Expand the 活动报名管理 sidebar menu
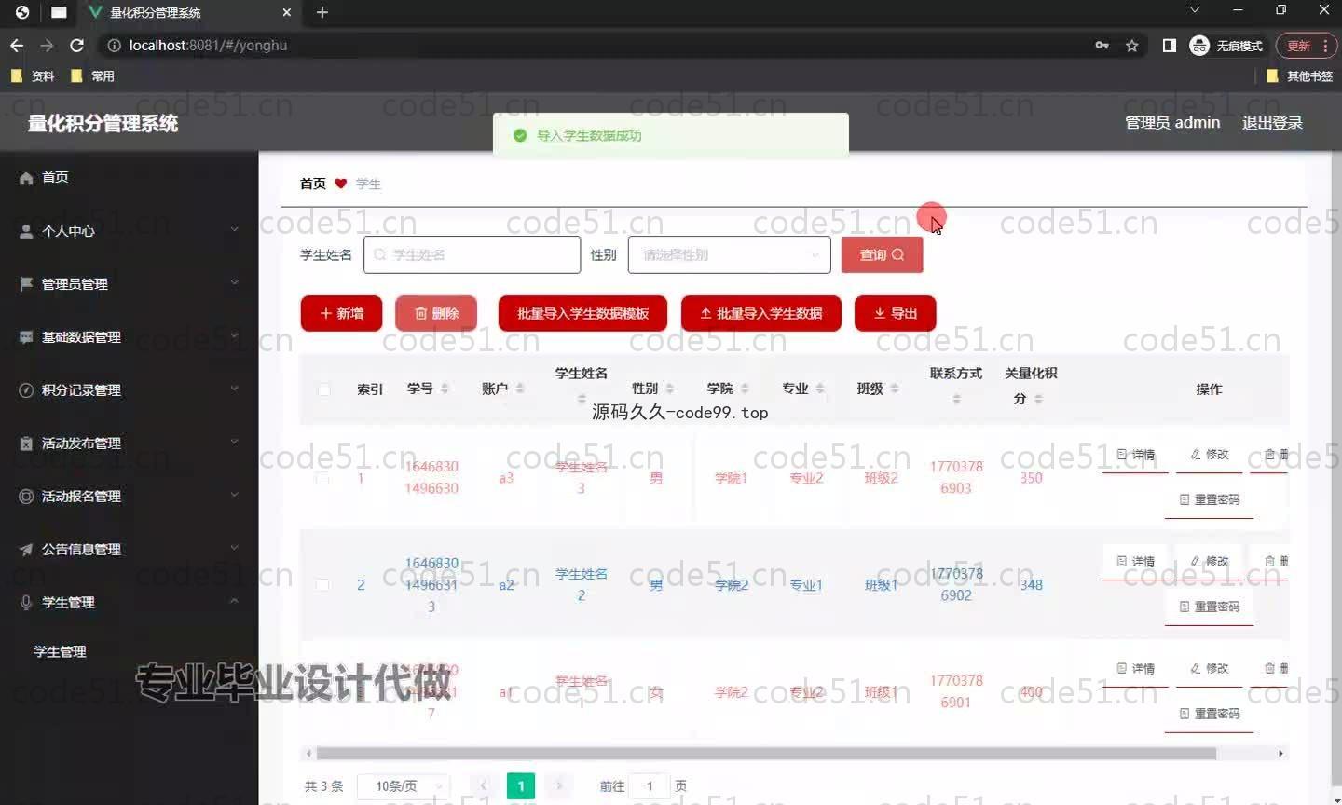The height and width of the screenshot is (805, 1342). pos(129,496)
